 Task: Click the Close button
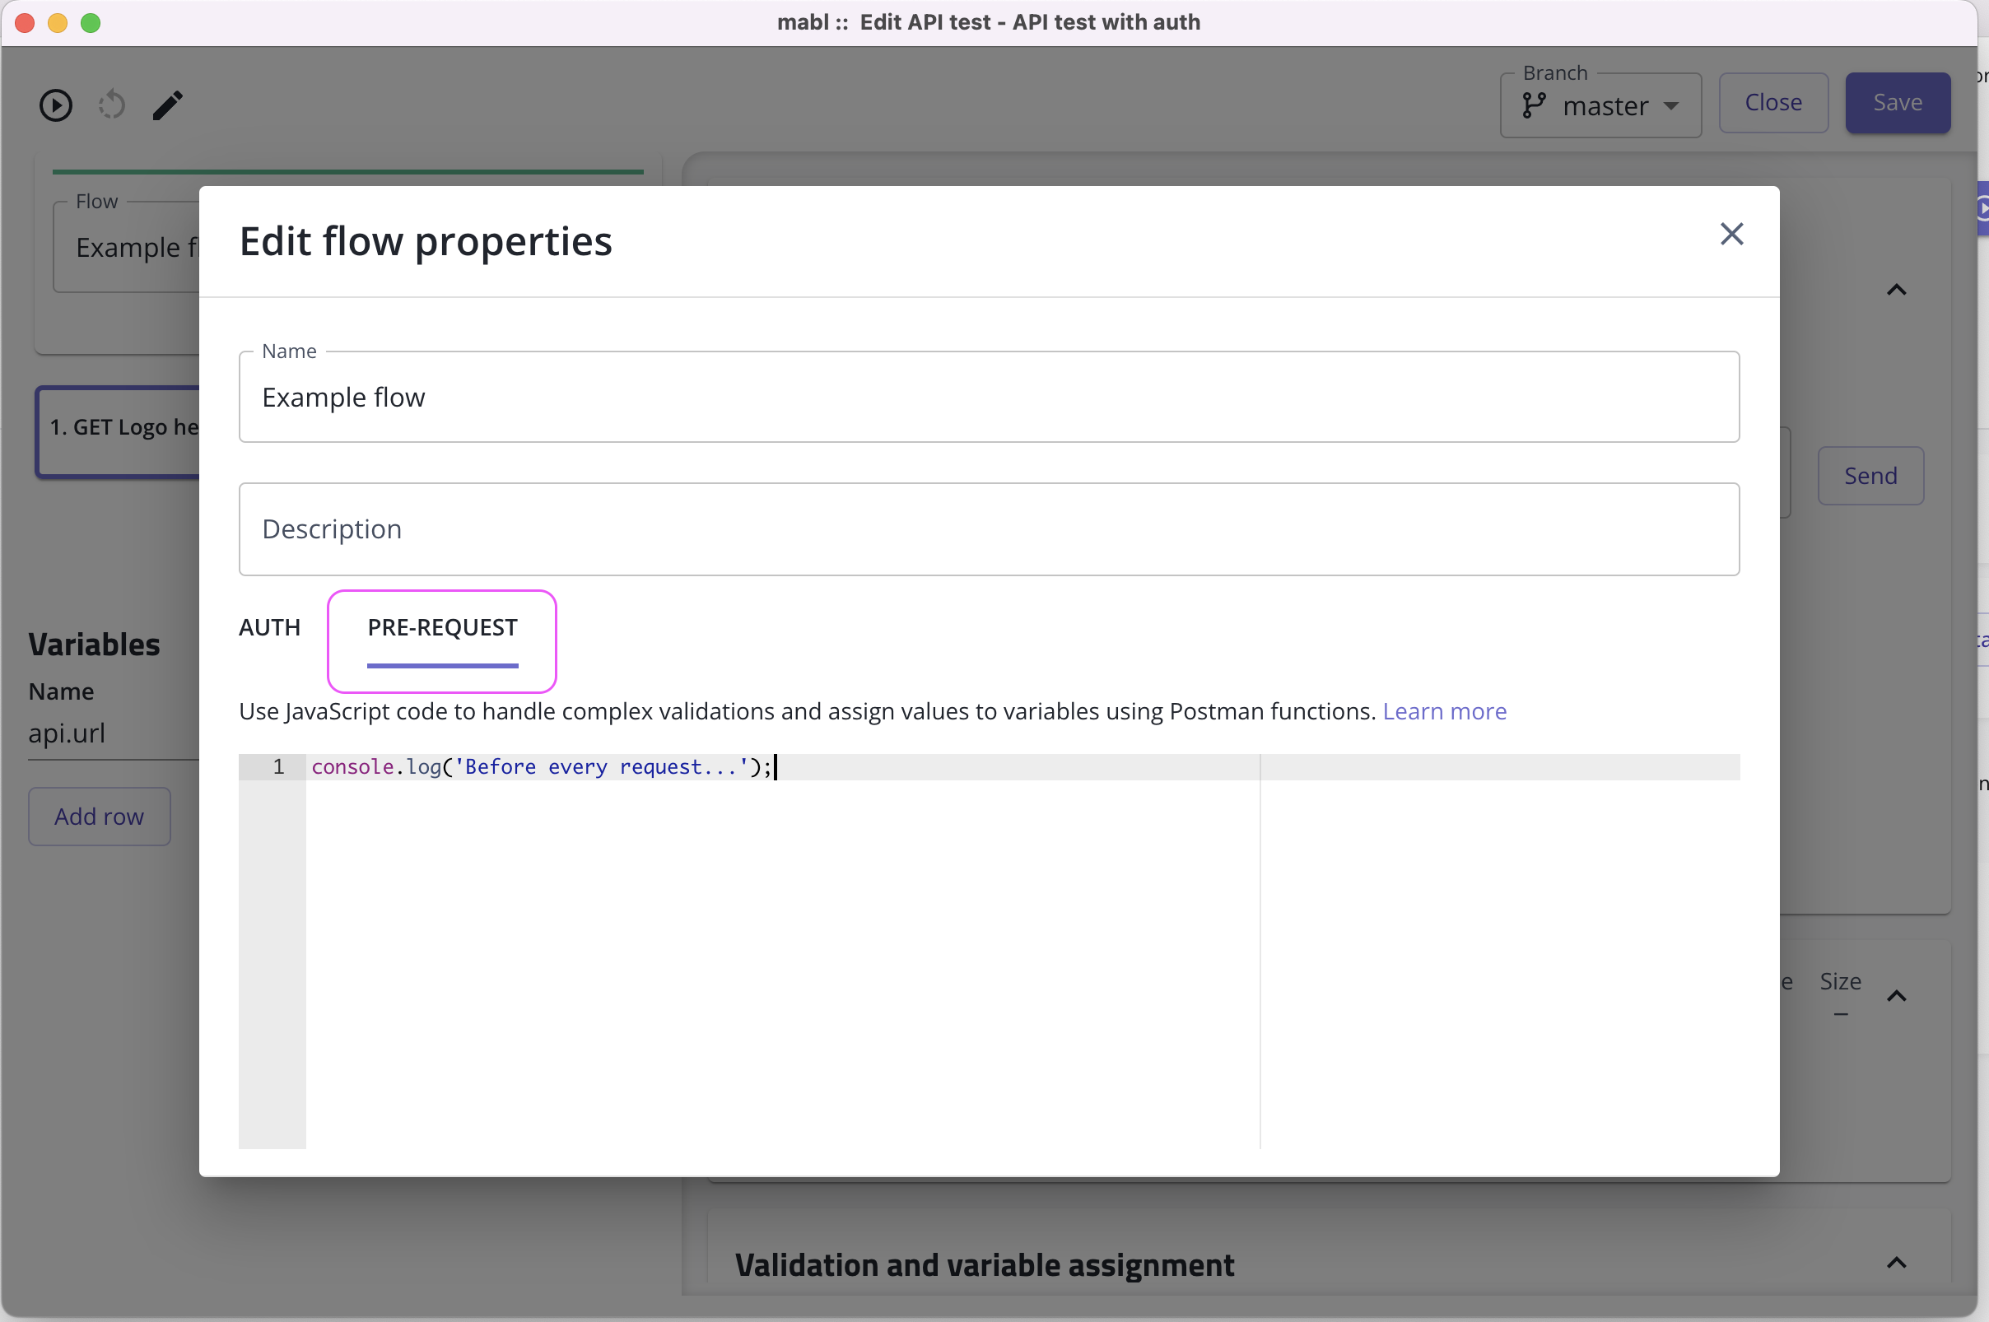(1772, 103)
